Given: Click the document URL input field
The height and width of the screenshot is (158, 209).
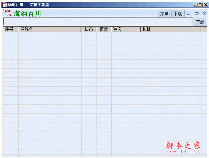Looking at the screenshot, I should pos(98,22).
